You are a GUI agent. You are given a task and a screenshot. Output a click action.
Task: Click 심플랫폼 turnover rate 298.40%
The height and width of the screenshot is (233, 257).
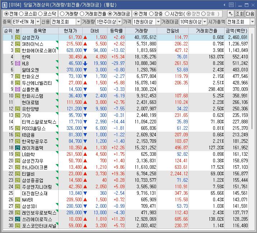point(216,89)
